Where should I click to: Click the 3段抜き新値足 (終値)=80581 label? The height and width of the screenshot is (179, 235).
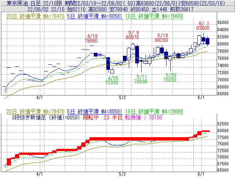coord(46,117)
